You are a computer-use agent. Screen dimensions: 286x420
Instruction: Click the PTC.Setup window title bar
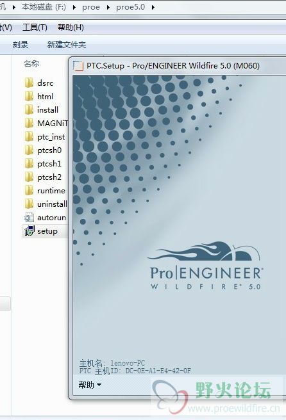[178, 65]
